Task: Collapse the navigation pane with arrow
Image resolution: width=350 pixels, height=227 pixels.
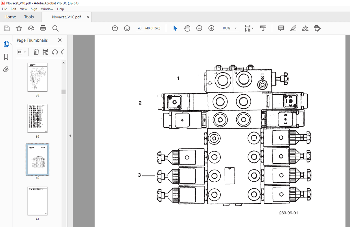Action: pos(70,136)
